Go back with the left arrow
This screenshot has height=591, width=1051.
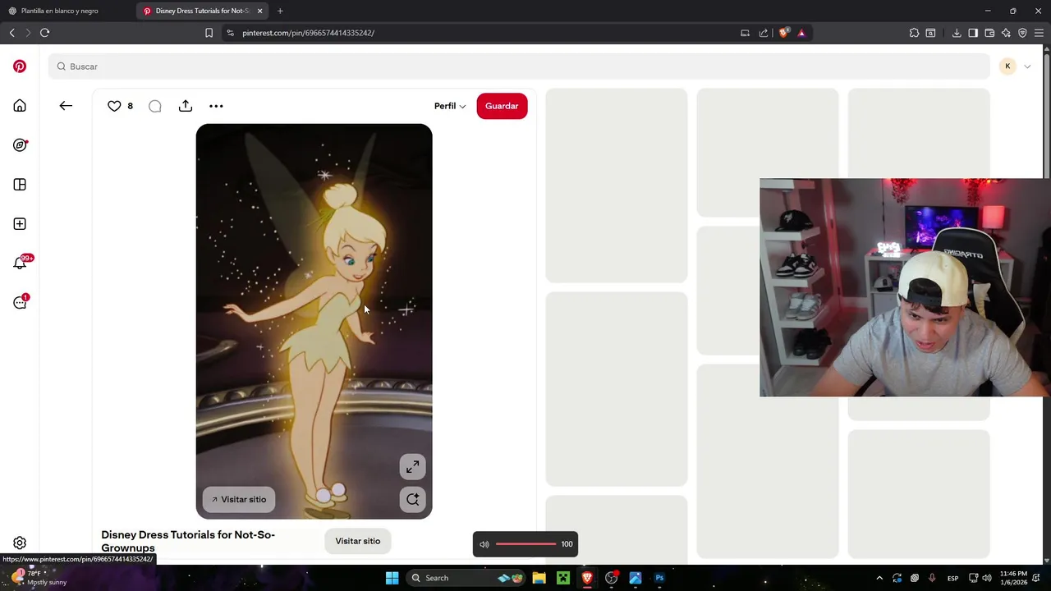pos(66,106)
